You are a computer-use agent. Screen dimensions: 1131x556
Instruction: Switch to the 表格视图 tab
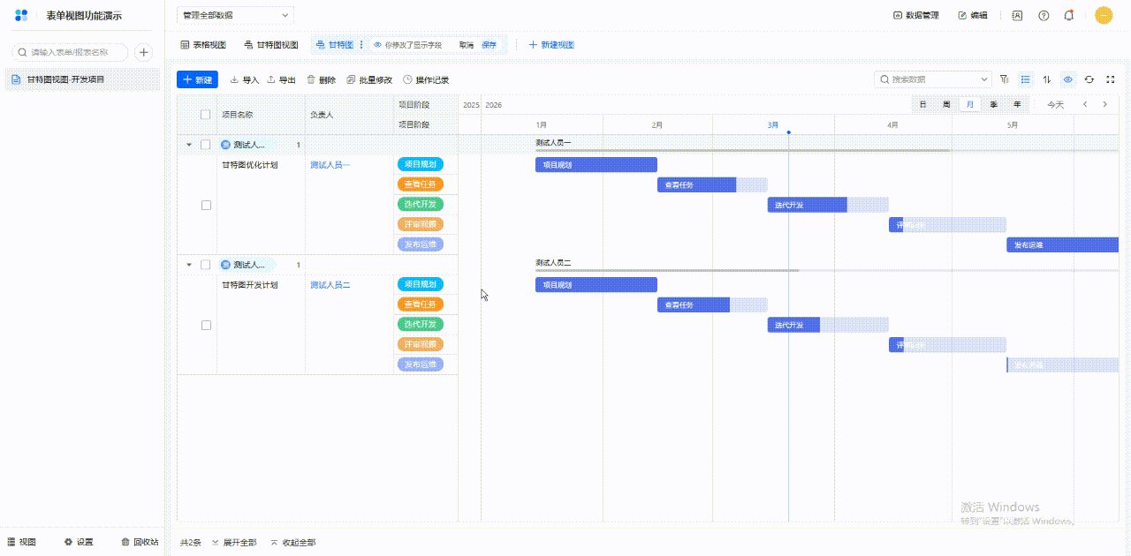point(203,44)
